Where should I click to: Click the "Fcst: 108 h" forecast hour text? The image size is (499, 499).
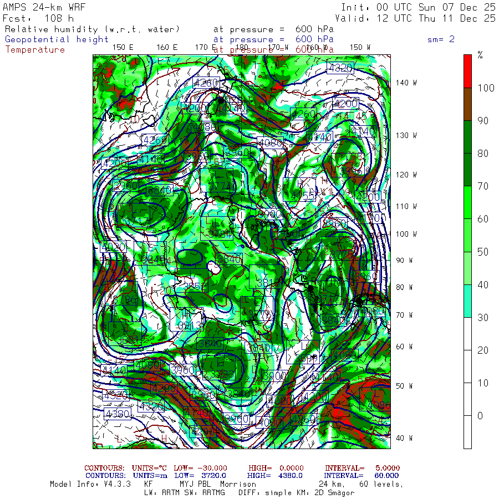point(38,18)
